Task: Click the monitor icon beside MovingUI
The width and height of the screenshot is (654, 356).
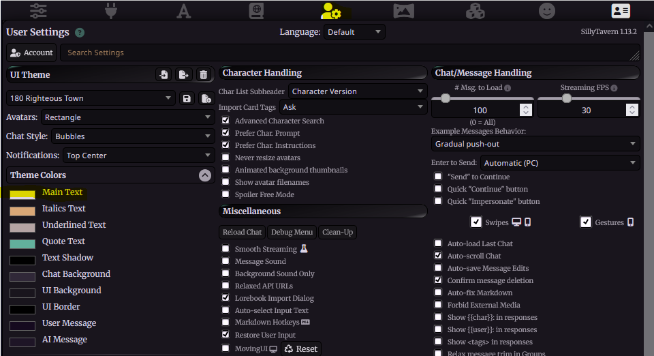Action: [x=273, y=349]
